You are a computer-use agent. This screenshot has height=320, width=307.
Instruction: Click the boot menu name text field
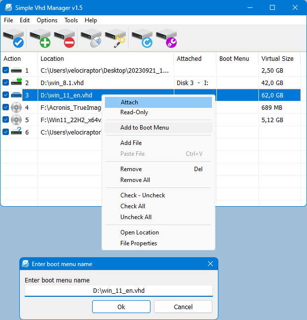(x=119, y=291)
